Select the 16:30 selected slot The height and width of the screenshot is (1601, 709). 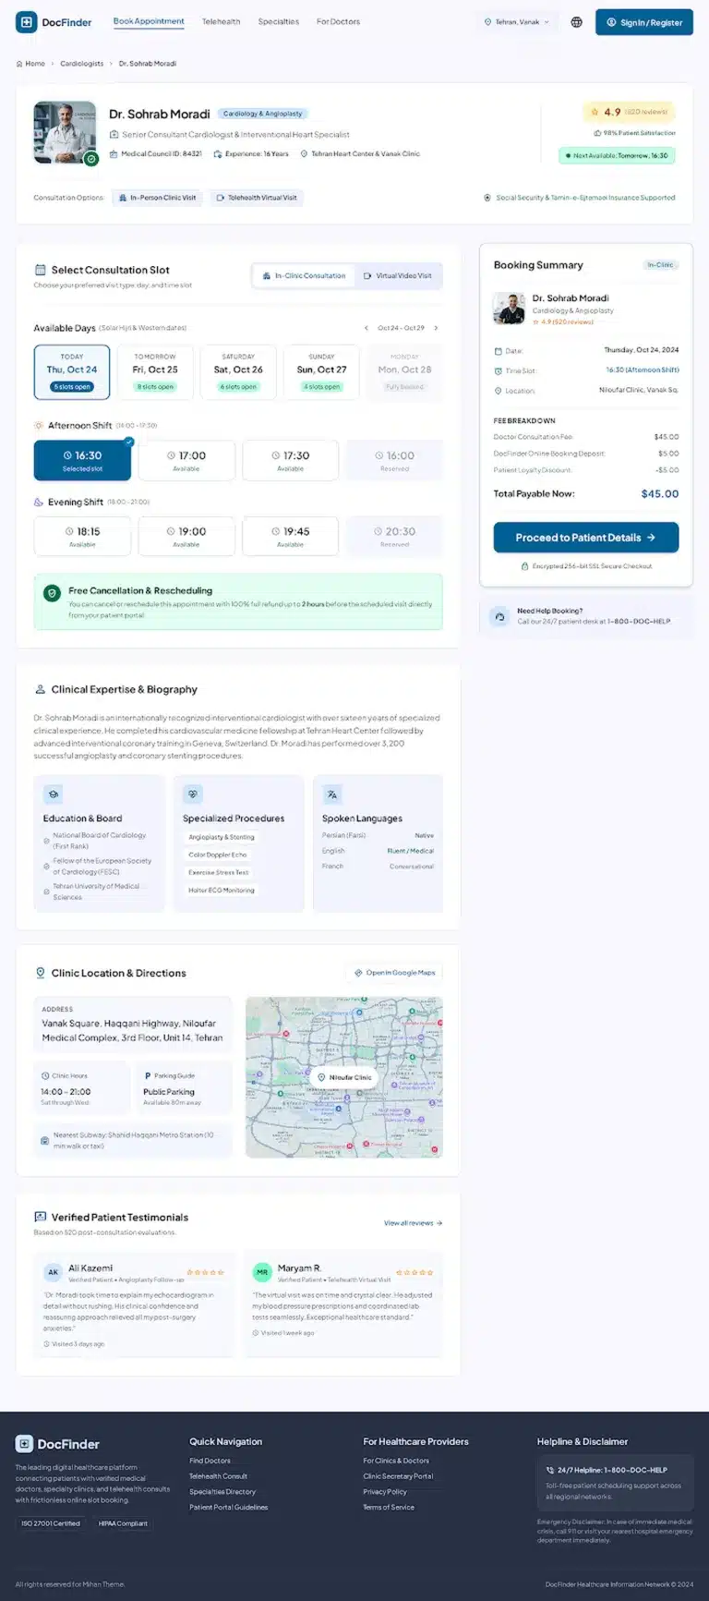click(82, 460)
